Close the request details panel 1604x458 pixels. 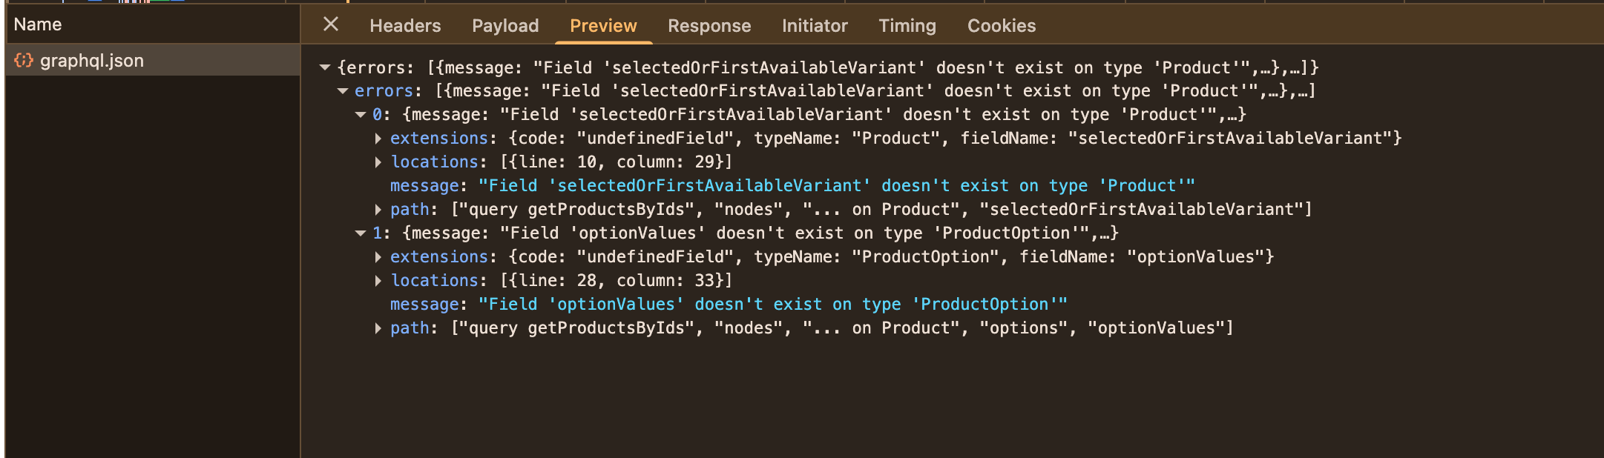(x=331, y=24)
